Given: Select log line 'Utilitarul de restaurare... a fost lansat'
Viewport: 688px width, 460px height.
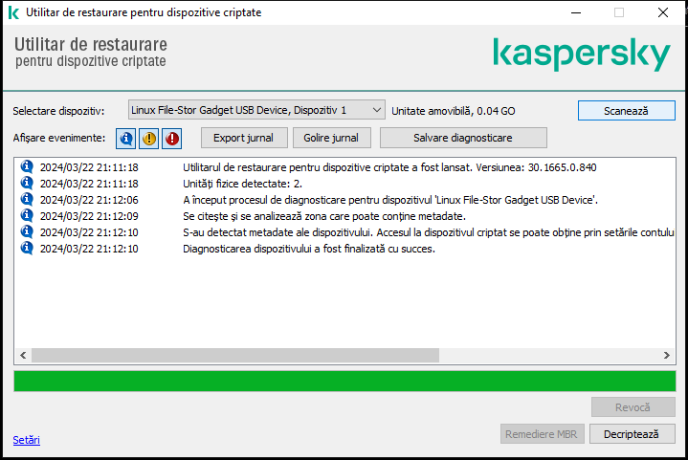Looking at the screenshot, I should (389, 167).
